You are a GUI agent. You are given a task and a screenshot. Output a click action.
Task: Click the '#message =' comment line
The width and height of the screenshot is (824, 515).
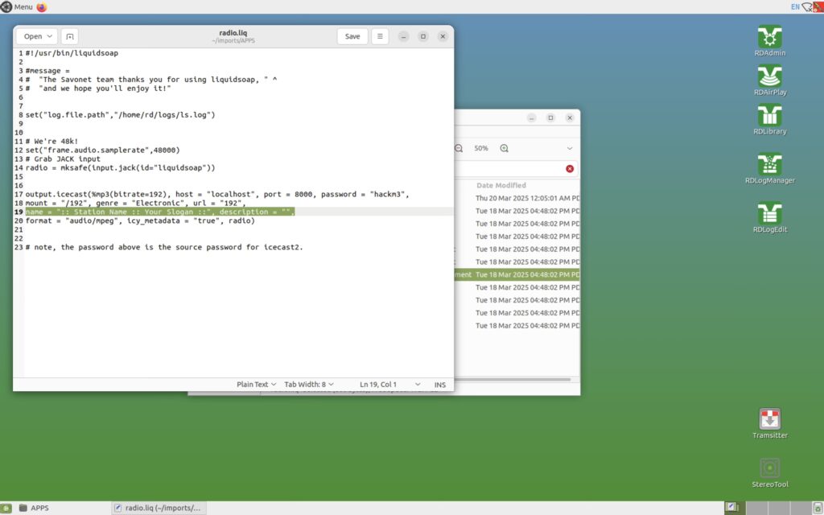coord(47,71)
